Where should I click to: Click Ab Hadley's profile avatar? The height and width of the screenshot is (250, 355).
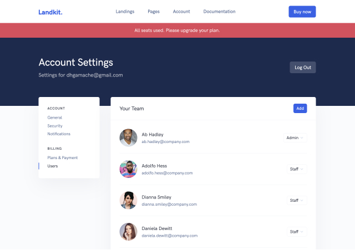pyautogui.click(x=128, y=137)
